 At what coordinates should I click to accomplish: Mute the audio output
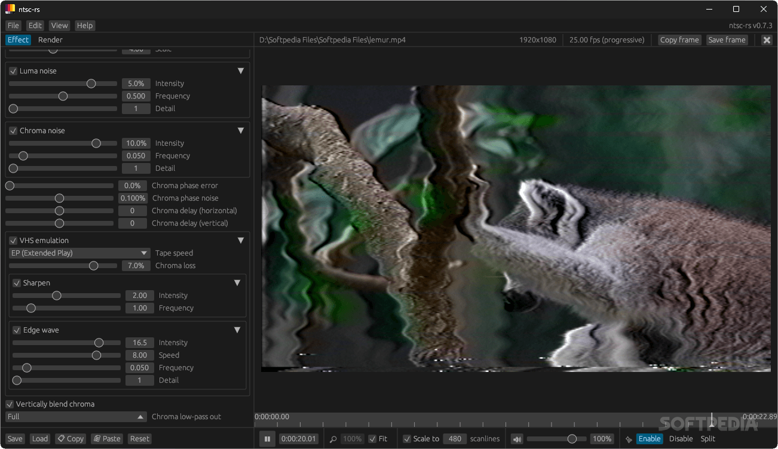516,438
